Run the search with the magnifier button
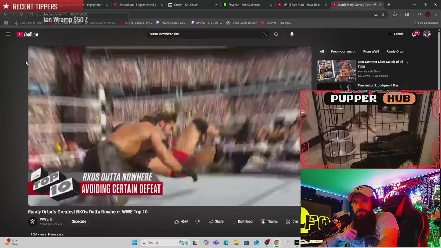The image size is (441, 248). pyautogui.click(x=276, y=34)
